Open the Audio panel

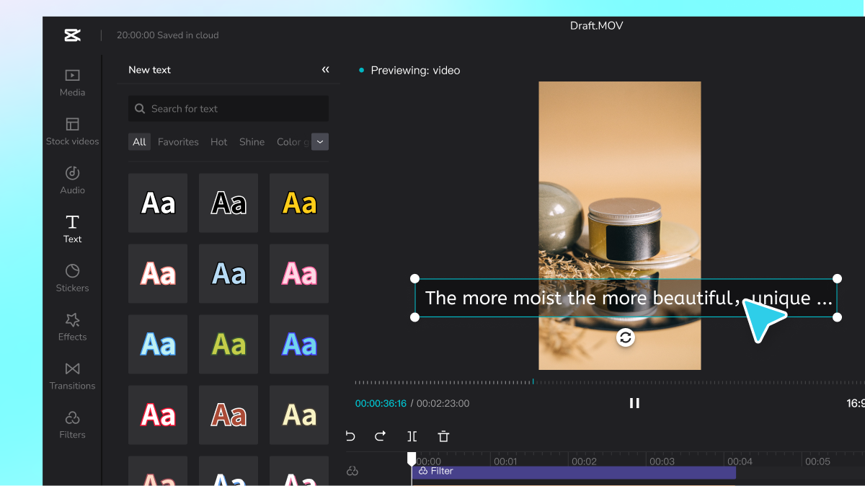coord(72,180)
